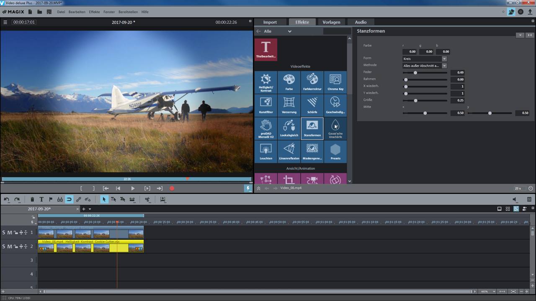Choose the Chroma Key effect

point(335,82)
